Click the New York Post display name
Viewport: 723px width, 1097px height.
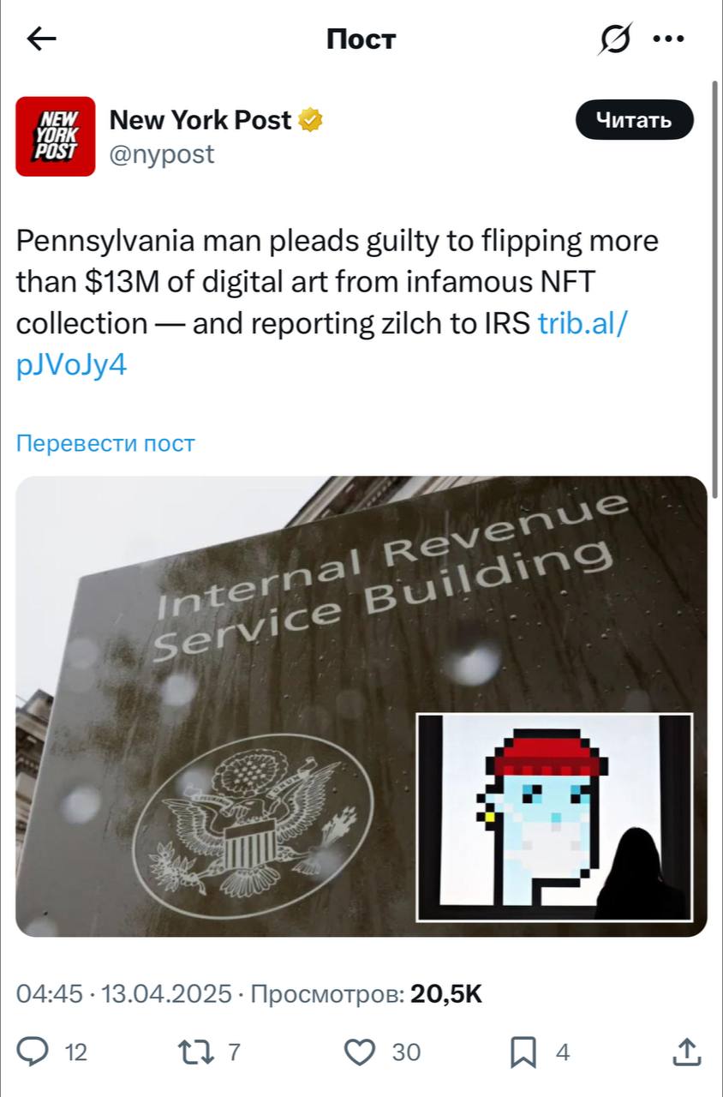200,120
